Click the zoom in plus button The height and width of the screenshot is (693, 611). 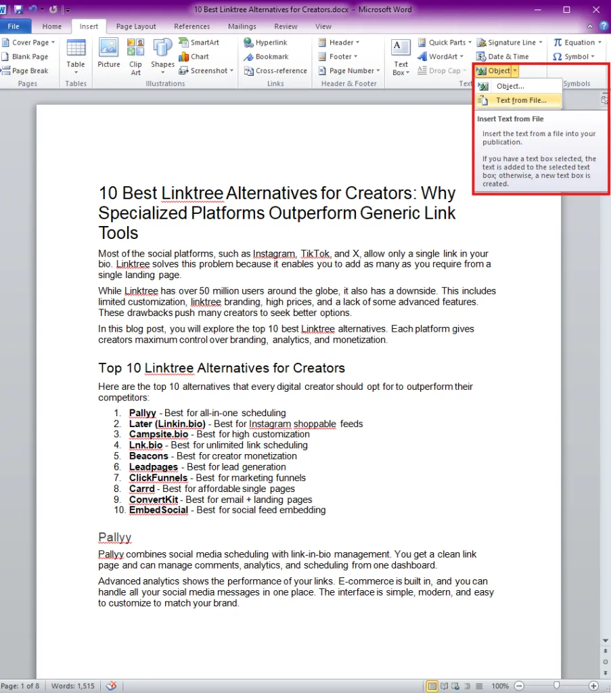click(x=593, y=686)
